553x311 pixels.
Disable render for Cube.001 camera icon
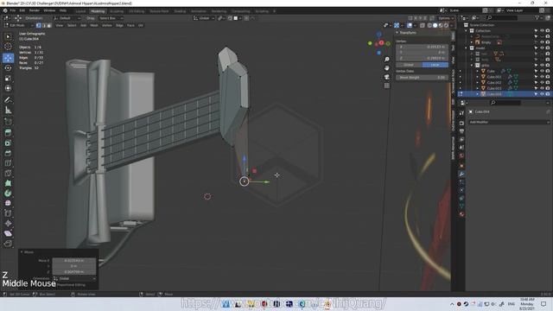click(x=548, y=77)
